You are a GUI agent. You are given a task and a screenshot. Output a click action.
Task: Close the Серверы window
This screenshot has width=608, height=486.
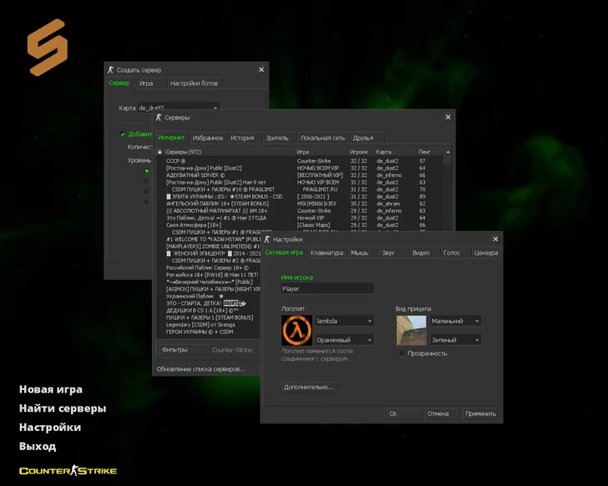point(448,118)
